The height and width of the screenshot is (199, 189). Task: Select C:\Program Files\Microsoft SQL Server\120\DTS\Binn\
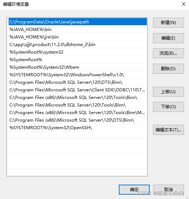77,82
